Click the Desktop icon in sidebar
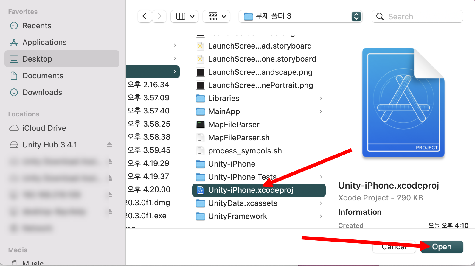This screenshot has height=266, width=475. pyautogui.click(x=14, y=59)
